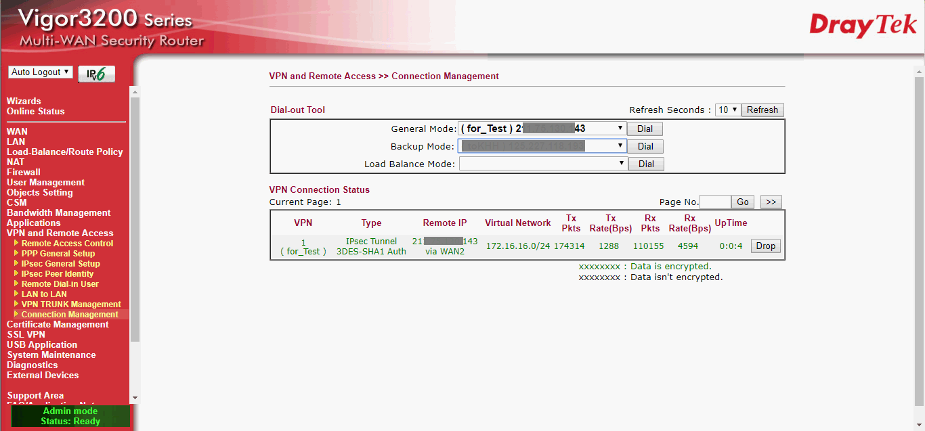This screenshot has width=925, height=431.
Task: Select Remote Access Control submenu
Action: click(68, 244)
